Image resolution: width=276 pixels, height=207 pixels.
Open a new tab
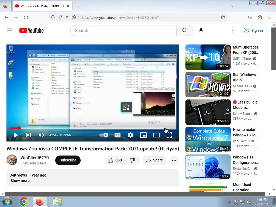(x=78, y=6)
